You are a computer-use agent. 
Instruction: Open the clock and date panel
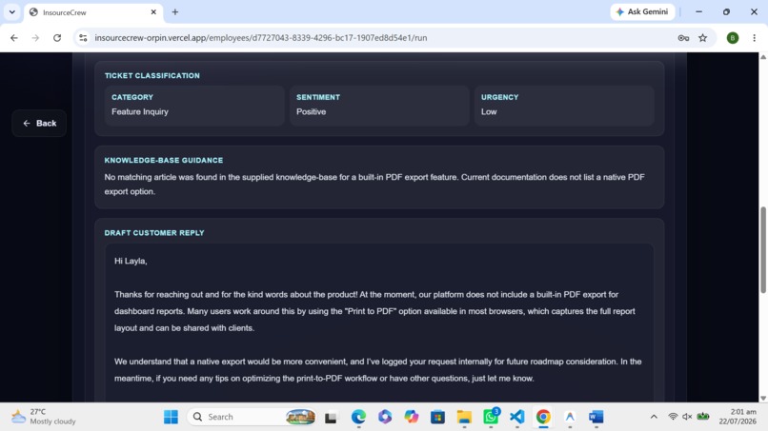tap(738, 417)
